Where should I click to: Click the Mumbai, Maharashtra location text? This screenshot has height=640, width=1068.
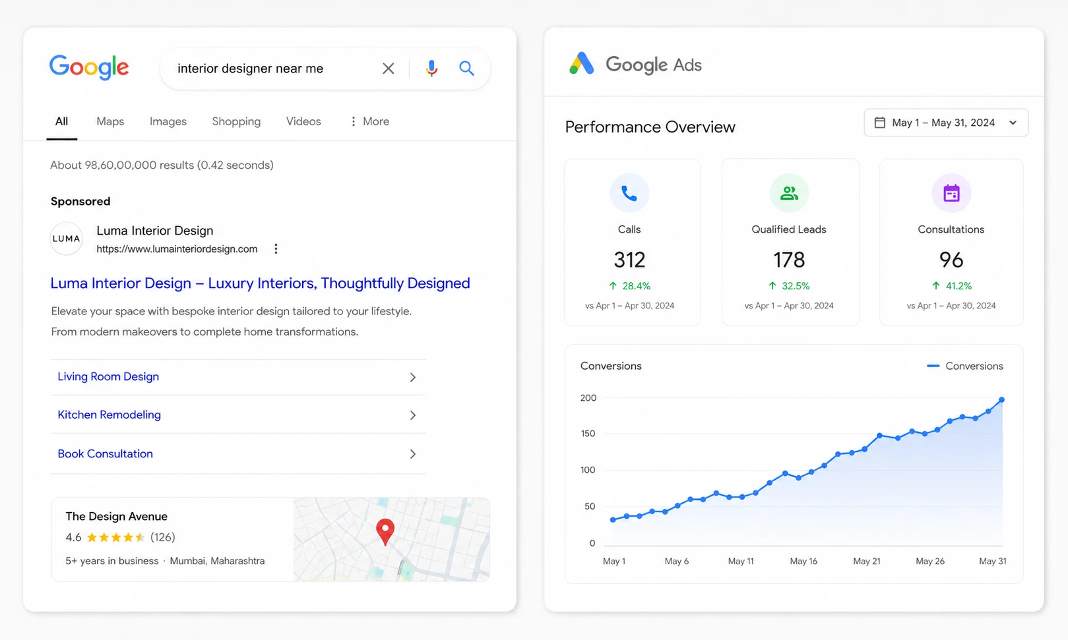(x=217, y=561)
